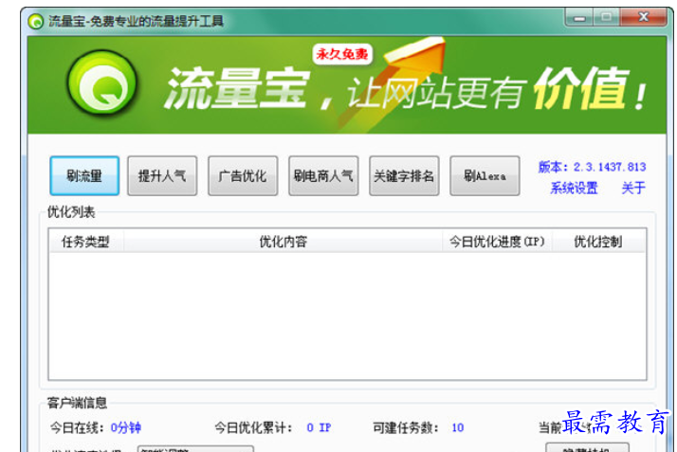
Task: Click the 0 IP cumulative value
Action: [319, 428]
